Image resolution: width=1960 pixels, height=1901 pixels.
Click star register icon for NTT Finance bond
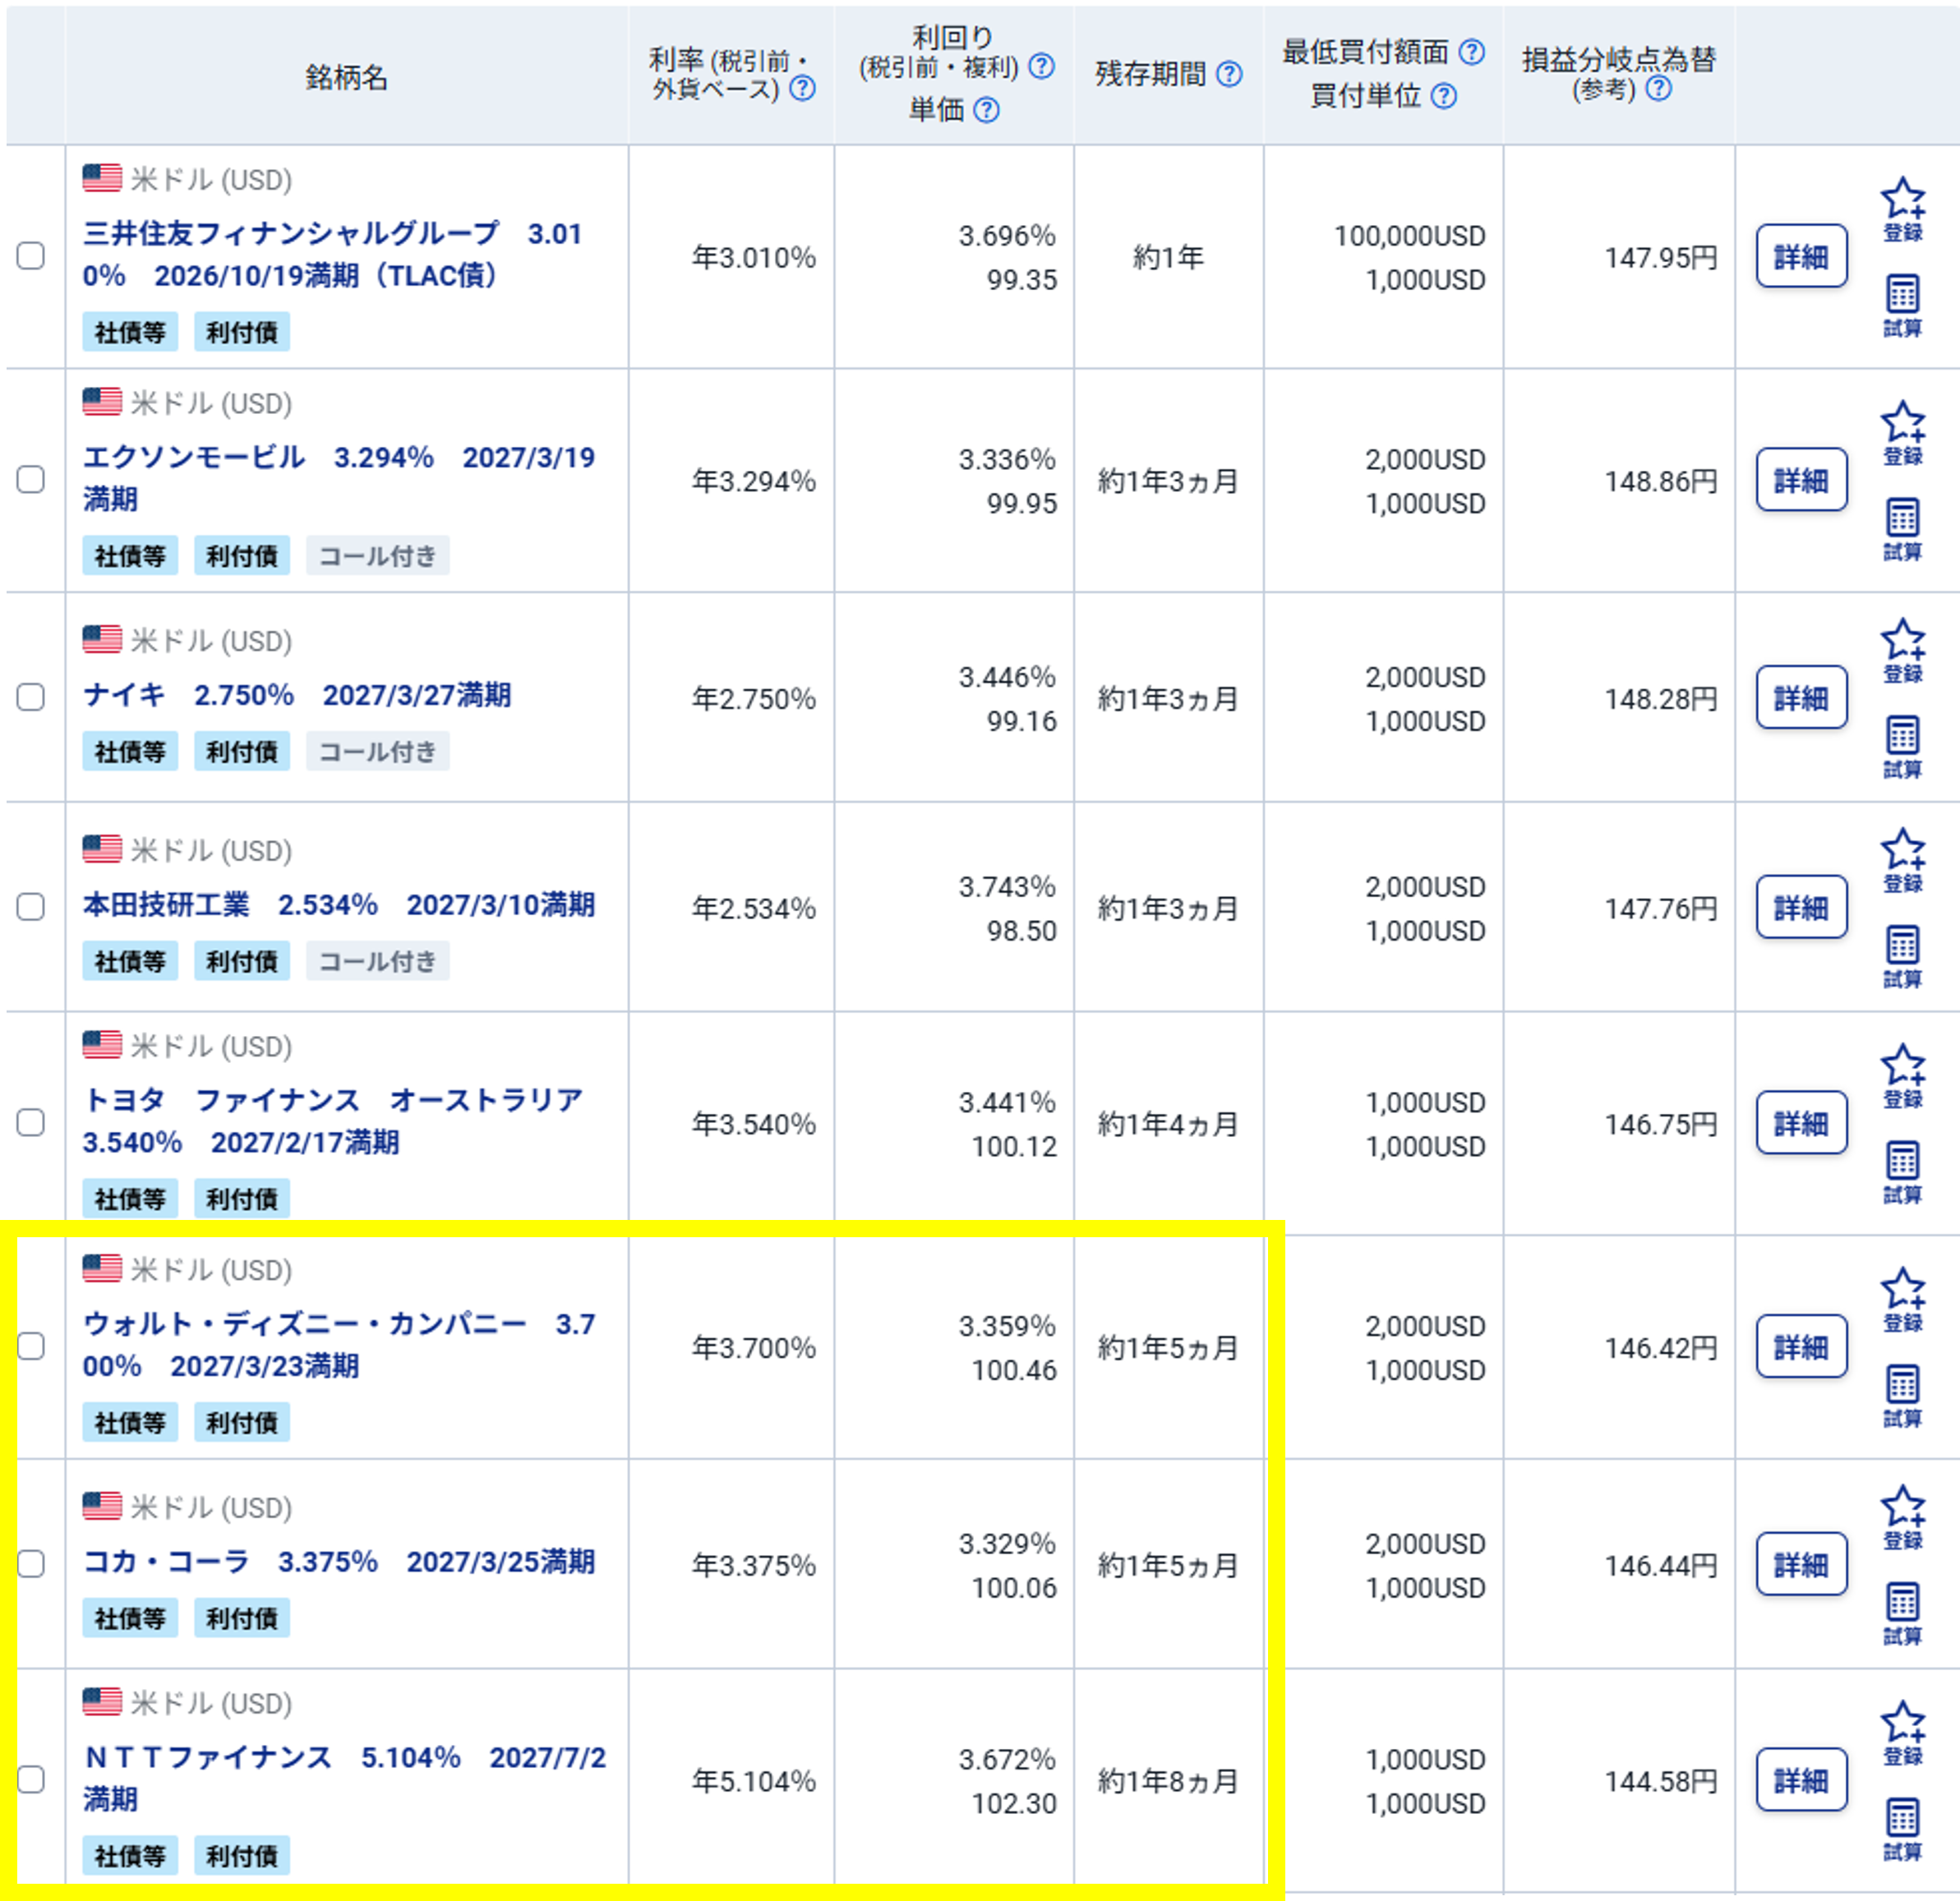(1902, 1722)
